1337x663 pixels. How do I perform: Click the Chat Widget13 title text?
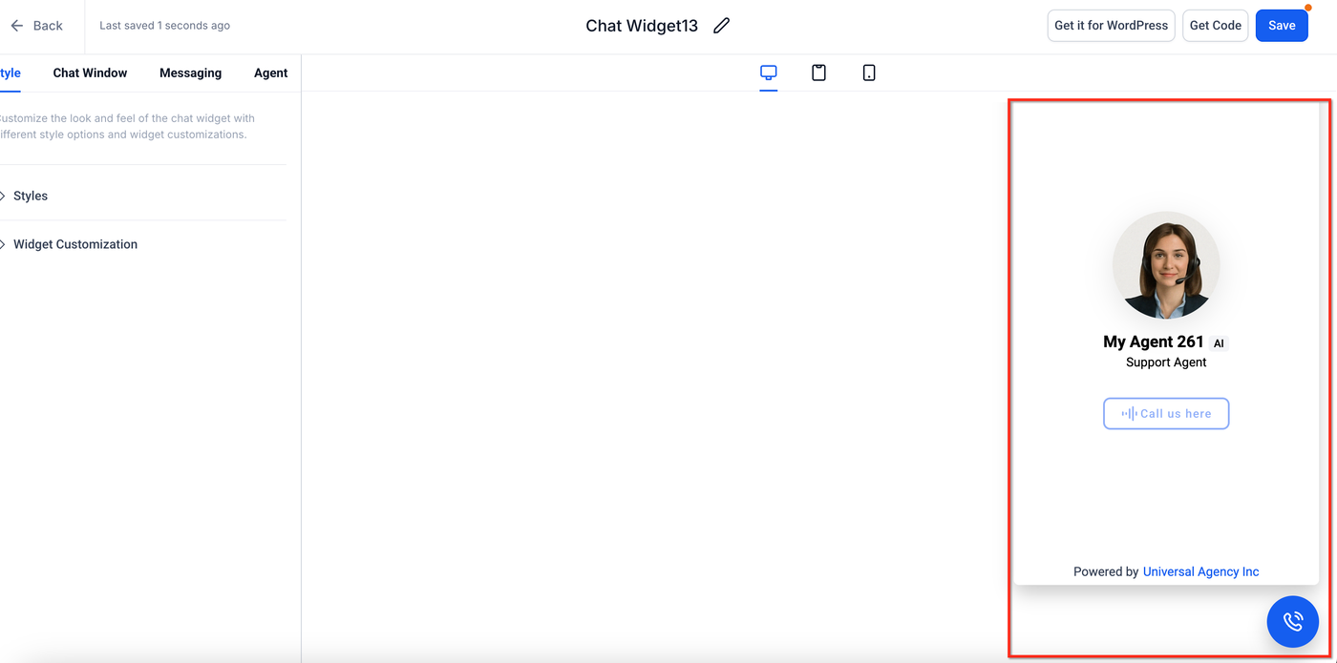pos(642,26)
